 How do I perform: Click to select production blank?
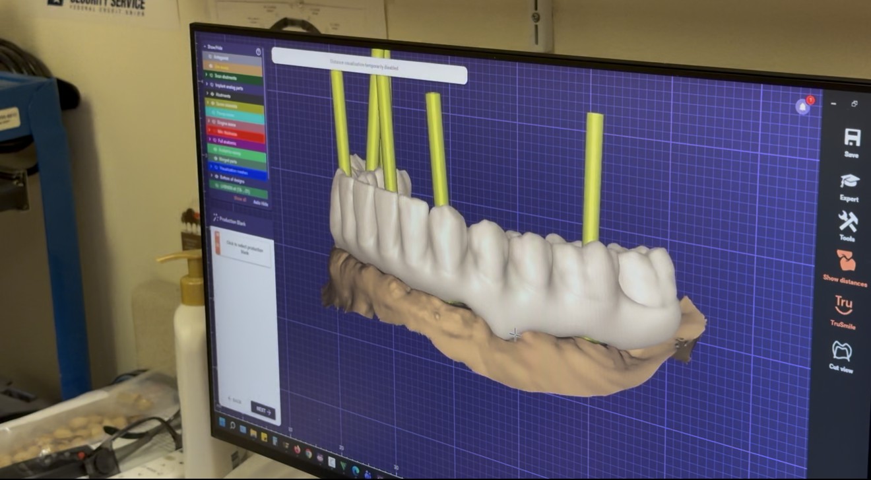pos(242,246)
